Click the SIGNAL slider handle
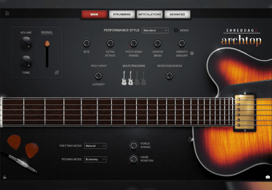 (47, 43)
